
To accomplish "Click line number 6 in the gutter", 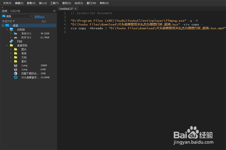I will [65, 32].
